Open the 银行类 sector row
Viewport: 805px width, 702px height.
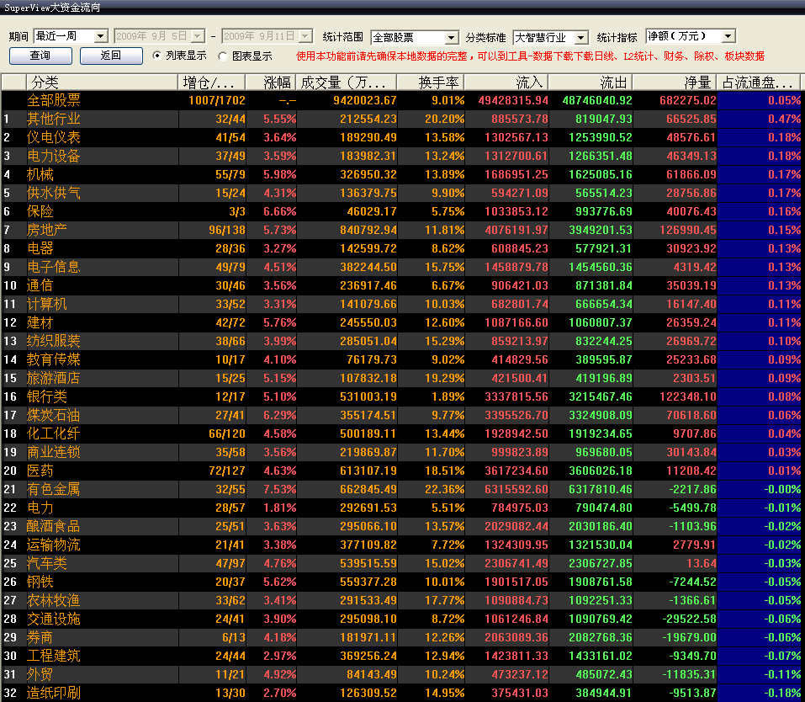pos(45,396)
